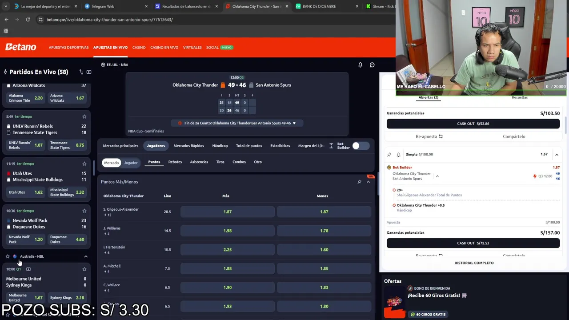Viewport: 569px width, 320px height.
Task: Open Historial Completo link
Action: coord(474,263)
